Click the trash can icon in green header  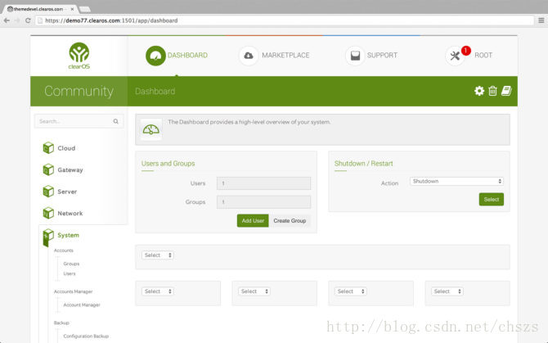pyautogui.click(x=492, y=91)
